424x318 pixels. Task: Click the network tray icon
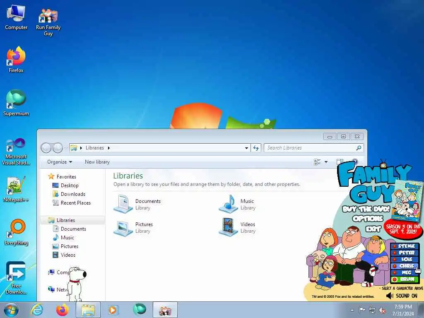pyautogui.click(x=372, y=311)
